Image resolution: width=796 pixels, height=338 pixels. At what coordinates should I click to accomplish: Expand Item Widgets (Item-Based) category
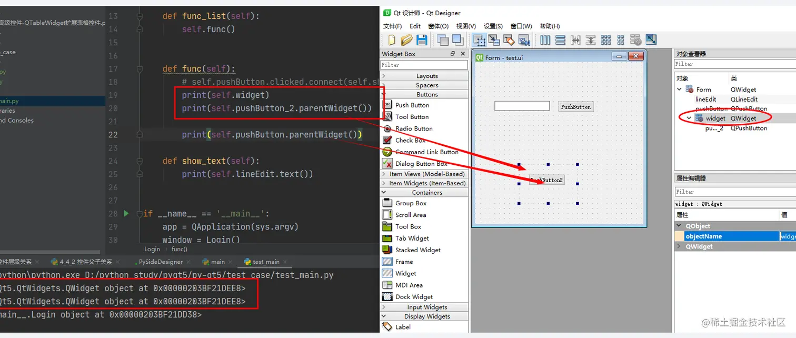click(x=424, y=183)
